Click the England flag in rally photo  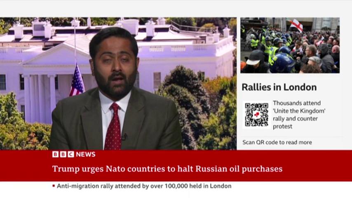click(296, 25)
